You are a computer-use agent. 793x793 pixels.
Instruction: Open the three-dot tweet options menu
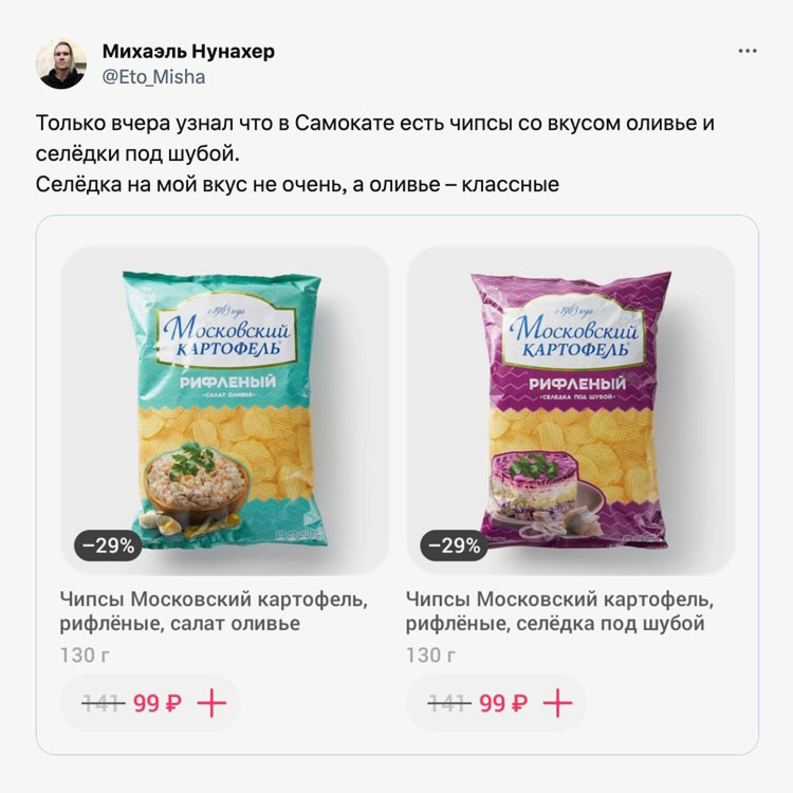[x=748, y=52]
